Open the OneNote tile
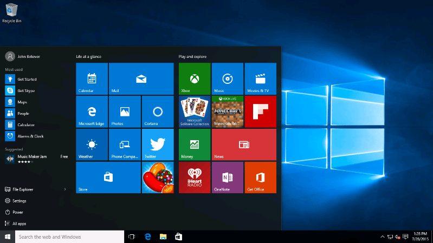Screen dimensions: 433x243 click(227, 178)
